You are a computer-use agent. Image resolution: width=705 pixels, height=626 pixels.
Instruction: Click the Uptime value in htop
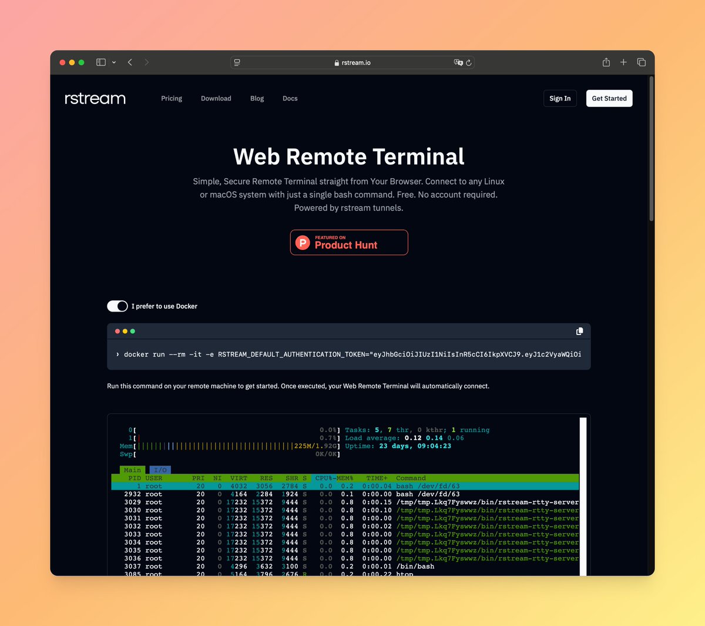[x=415, y=446]
